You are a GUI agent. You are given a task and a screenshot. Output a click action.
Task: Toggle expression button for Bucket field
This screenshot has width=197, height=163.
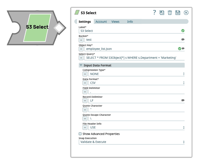click(x=81, y=40)
